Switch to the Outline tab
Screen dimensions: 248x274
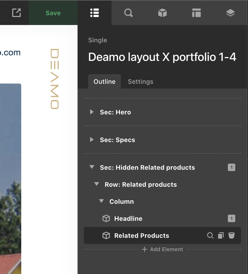point(105,82)
